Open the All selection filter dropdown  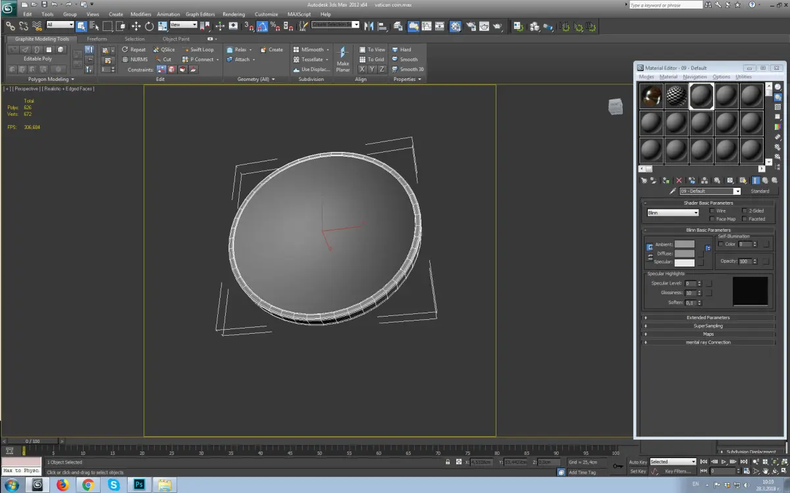60,24
